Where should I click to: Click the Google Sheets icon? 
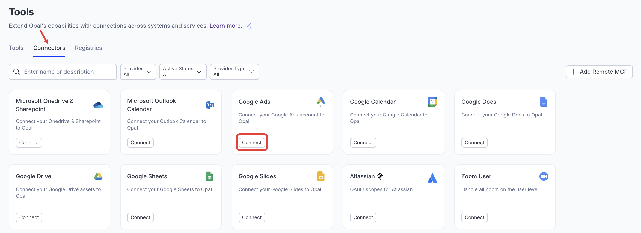point(209,176)
